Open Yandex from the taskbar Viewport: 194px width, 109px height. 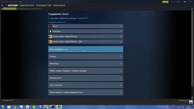pyautogui.click(x=28, y=107)
